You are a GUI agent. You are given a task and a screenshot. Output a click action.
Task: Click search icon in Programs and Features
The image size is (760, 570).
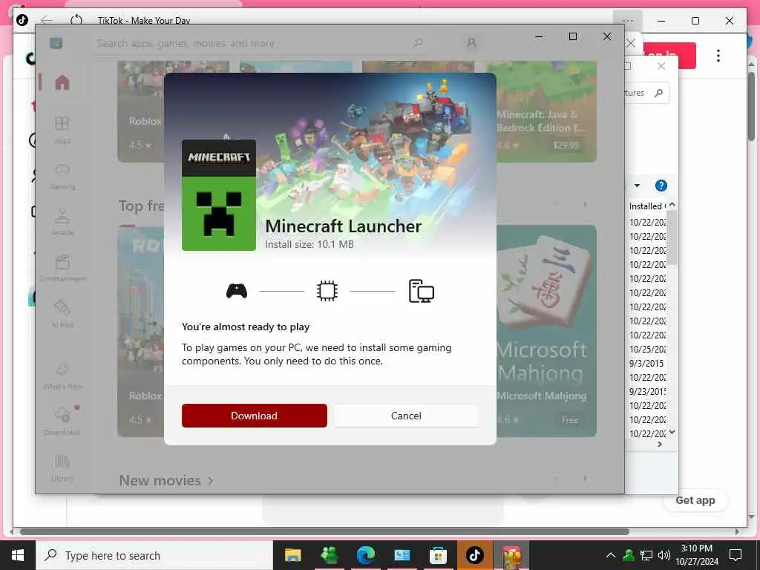point(658,93)
